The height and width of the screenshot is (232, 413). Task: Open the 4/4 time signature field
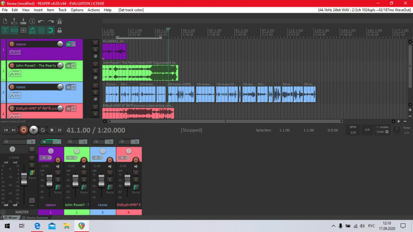click(367, 129)
